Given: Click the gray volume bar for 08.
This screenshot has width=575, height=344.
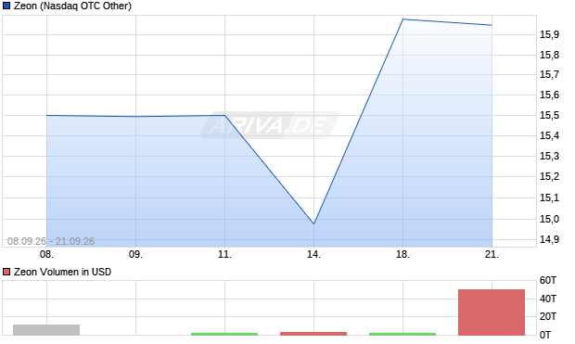Looking at the screenshot, I should pos(46,330).
